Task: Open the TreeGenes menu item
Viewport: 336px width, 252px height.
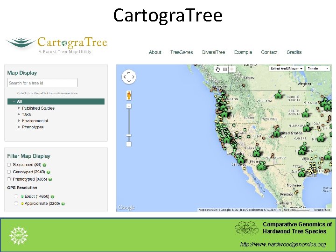Action: [x=182, y=52]
